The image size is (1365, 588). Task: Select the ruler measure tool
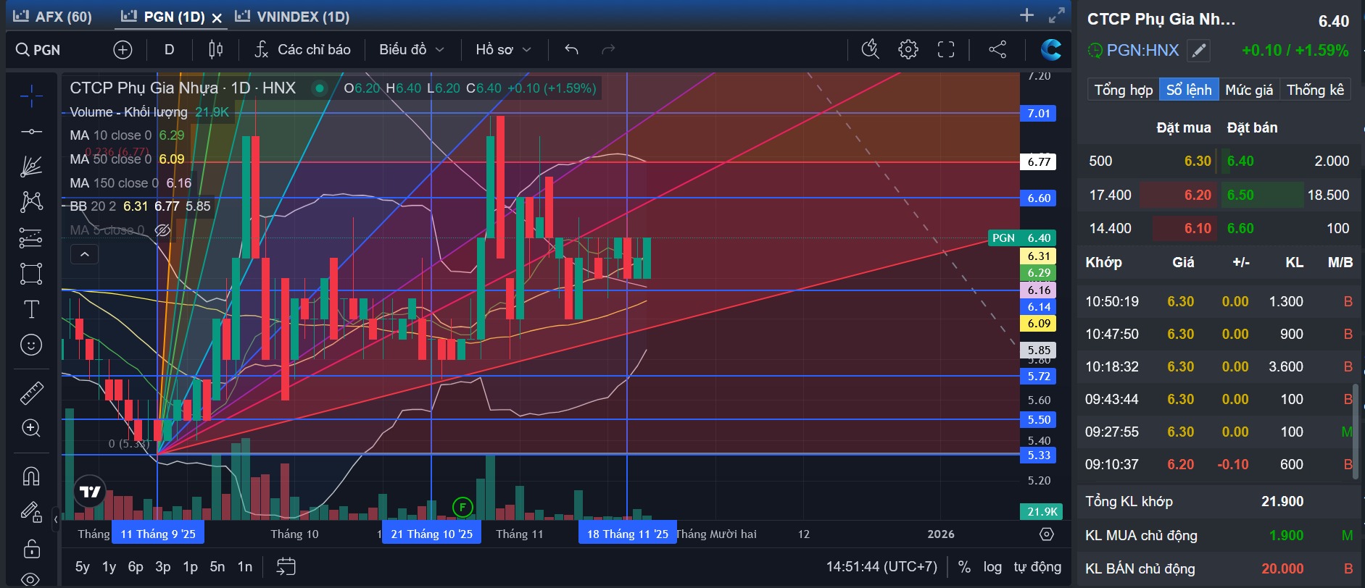(x=31, y=392)
